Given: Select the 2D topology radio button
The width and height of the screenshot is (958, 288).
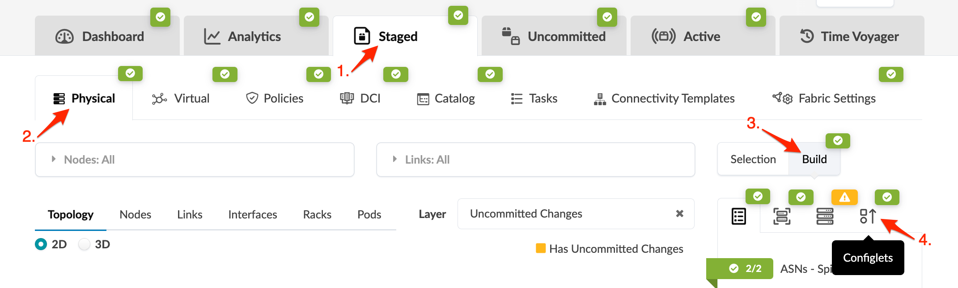Looking at the screenshot, I should tap(41, 244).
